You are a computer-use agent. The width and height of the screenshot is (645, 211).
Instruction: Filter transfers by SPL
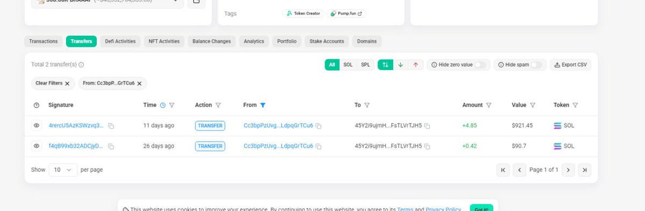(365, 65)
